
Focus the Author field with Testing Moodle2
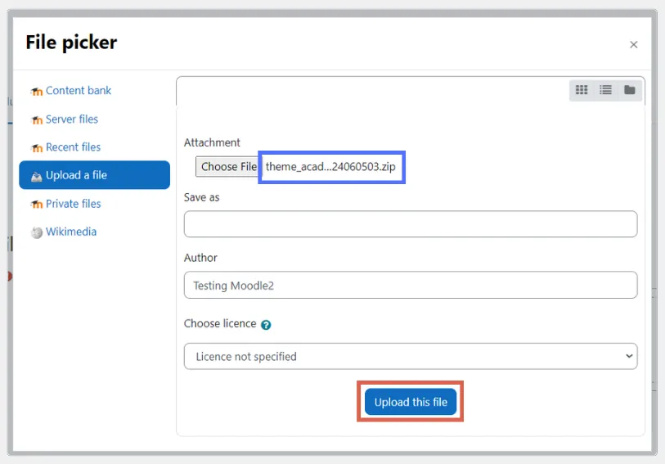pos(411,285)
